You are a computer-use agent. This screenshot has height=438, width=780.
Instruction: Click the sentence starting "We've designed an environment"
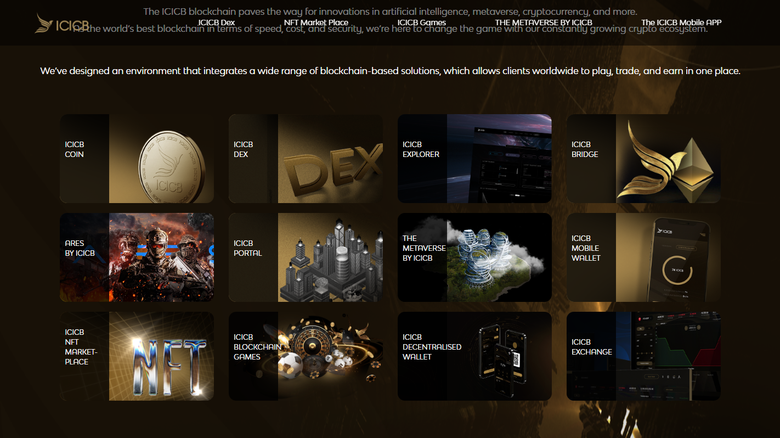[x=390, y=71]
